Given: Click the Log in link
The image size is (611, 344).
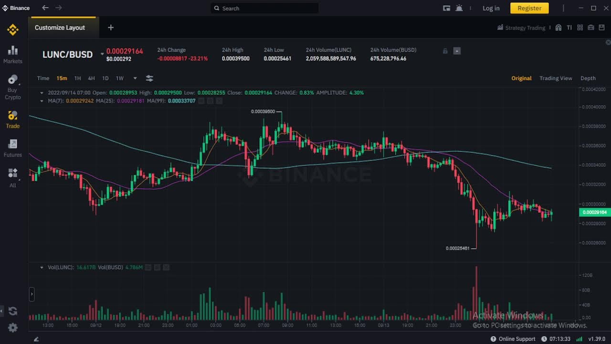Looking at the screenshot, I should (491, 8).
